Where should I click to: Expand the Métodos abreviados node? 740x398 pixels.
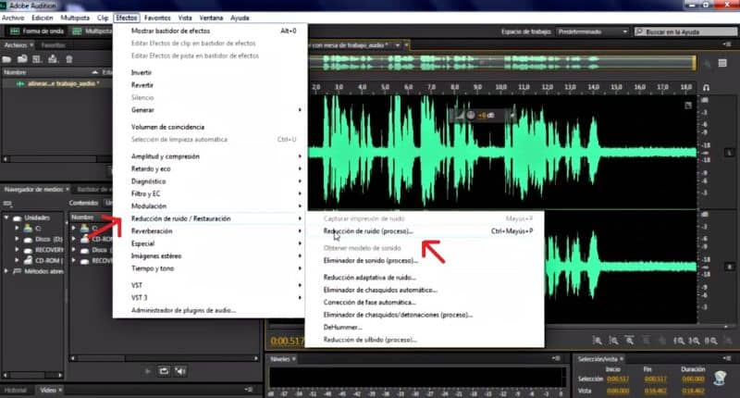click(x=6, y=271)
